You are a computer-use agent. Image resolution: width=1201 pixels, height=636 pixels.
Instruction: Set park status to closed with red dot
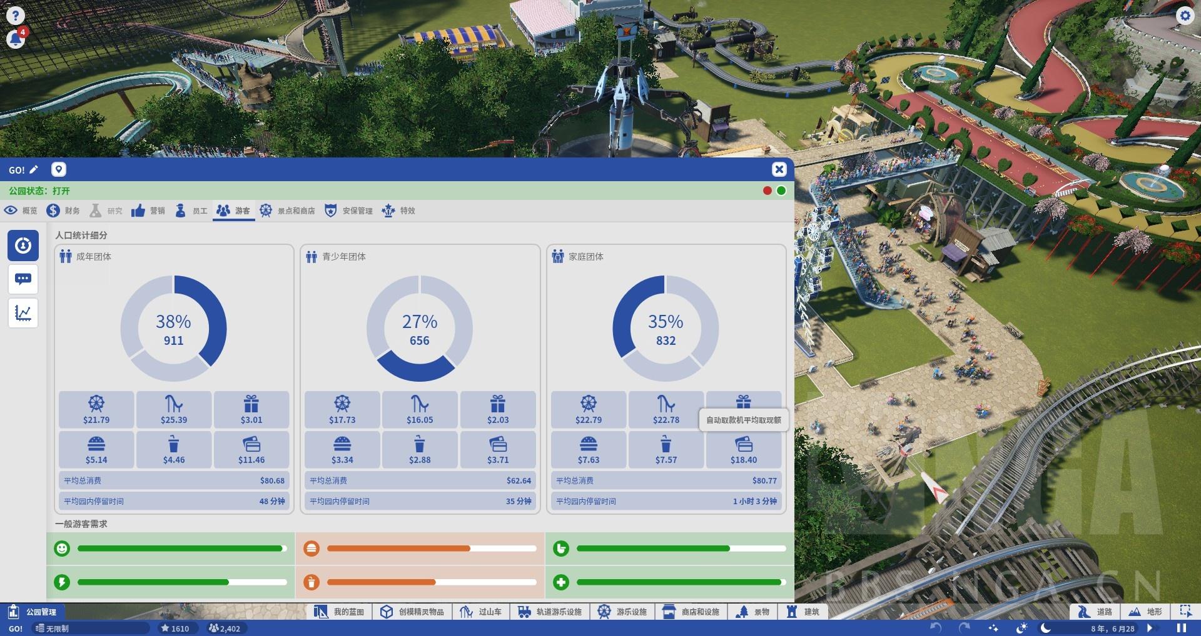[x=768, y=191]
